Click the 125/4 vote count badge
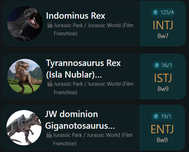The height and width of the screenshot is (152, 189). click(x=163, y=12)
